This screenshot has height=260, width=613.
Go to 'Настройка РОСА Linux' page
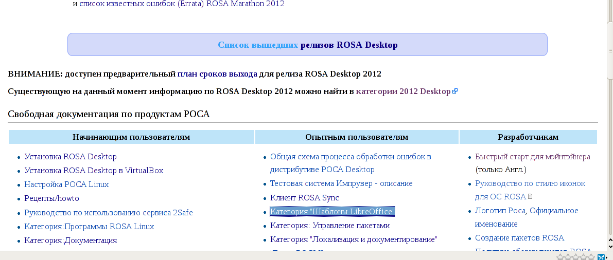pyautogui.click(x=66, y=184)
